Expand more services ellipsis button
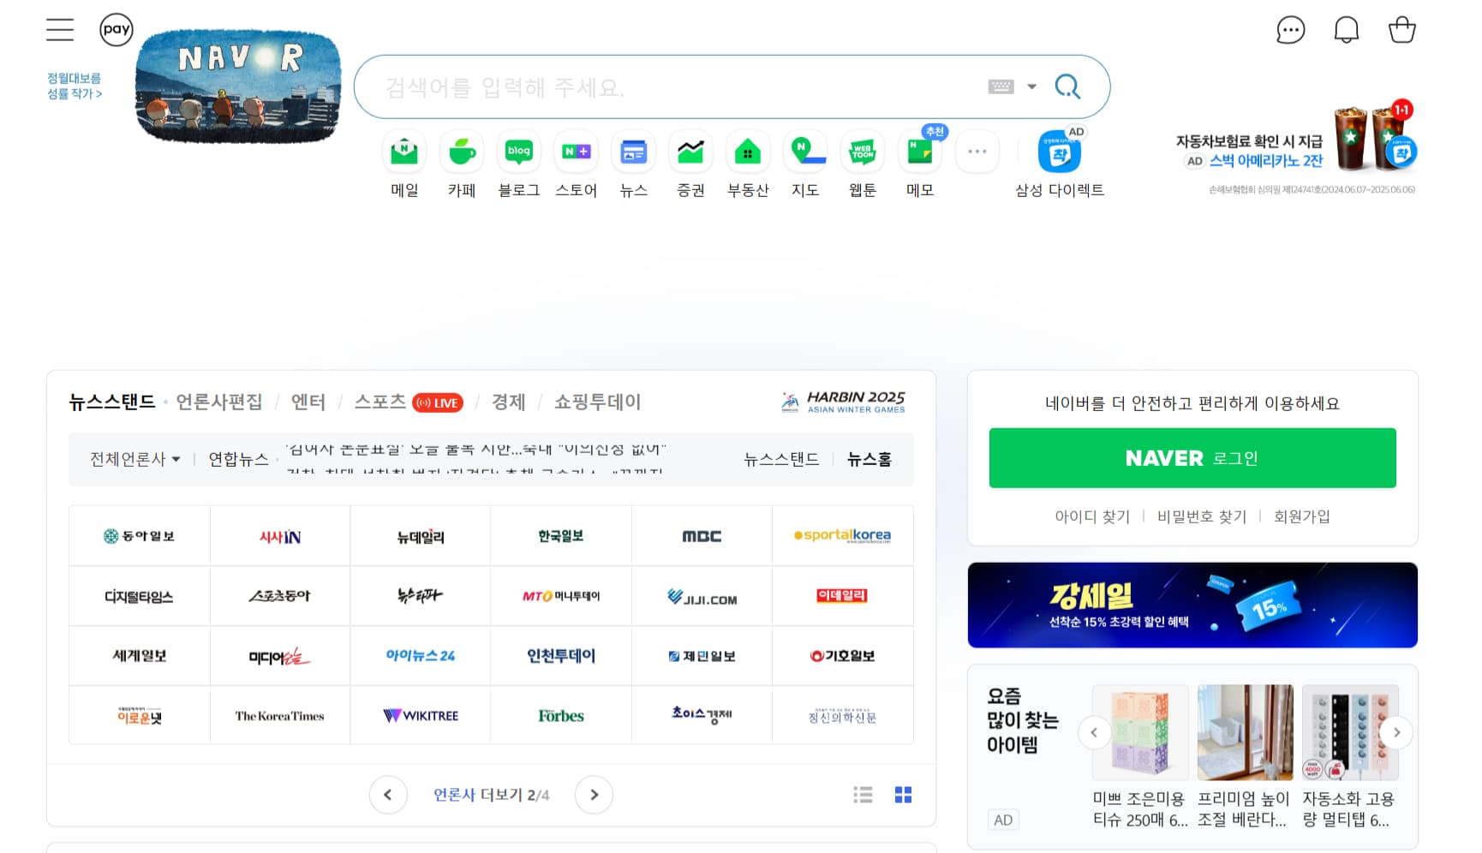This screenshot has height=853, width=1482. (x=977, y=152)
